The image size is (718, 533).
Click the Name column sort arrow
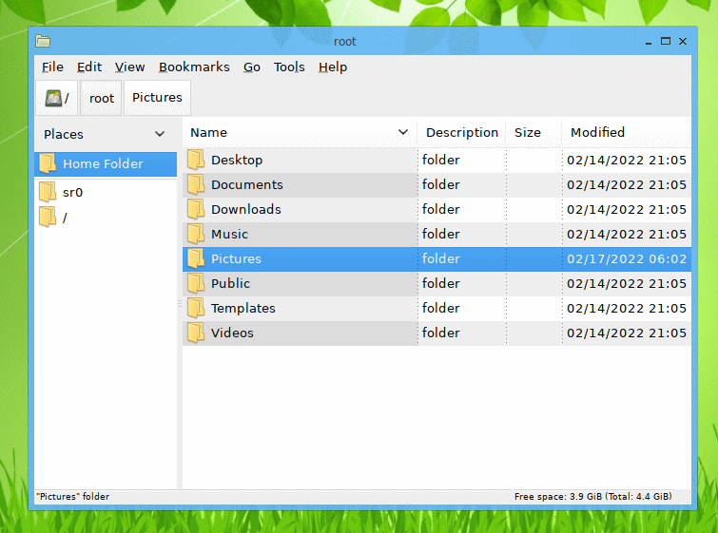tap(403, 132)
